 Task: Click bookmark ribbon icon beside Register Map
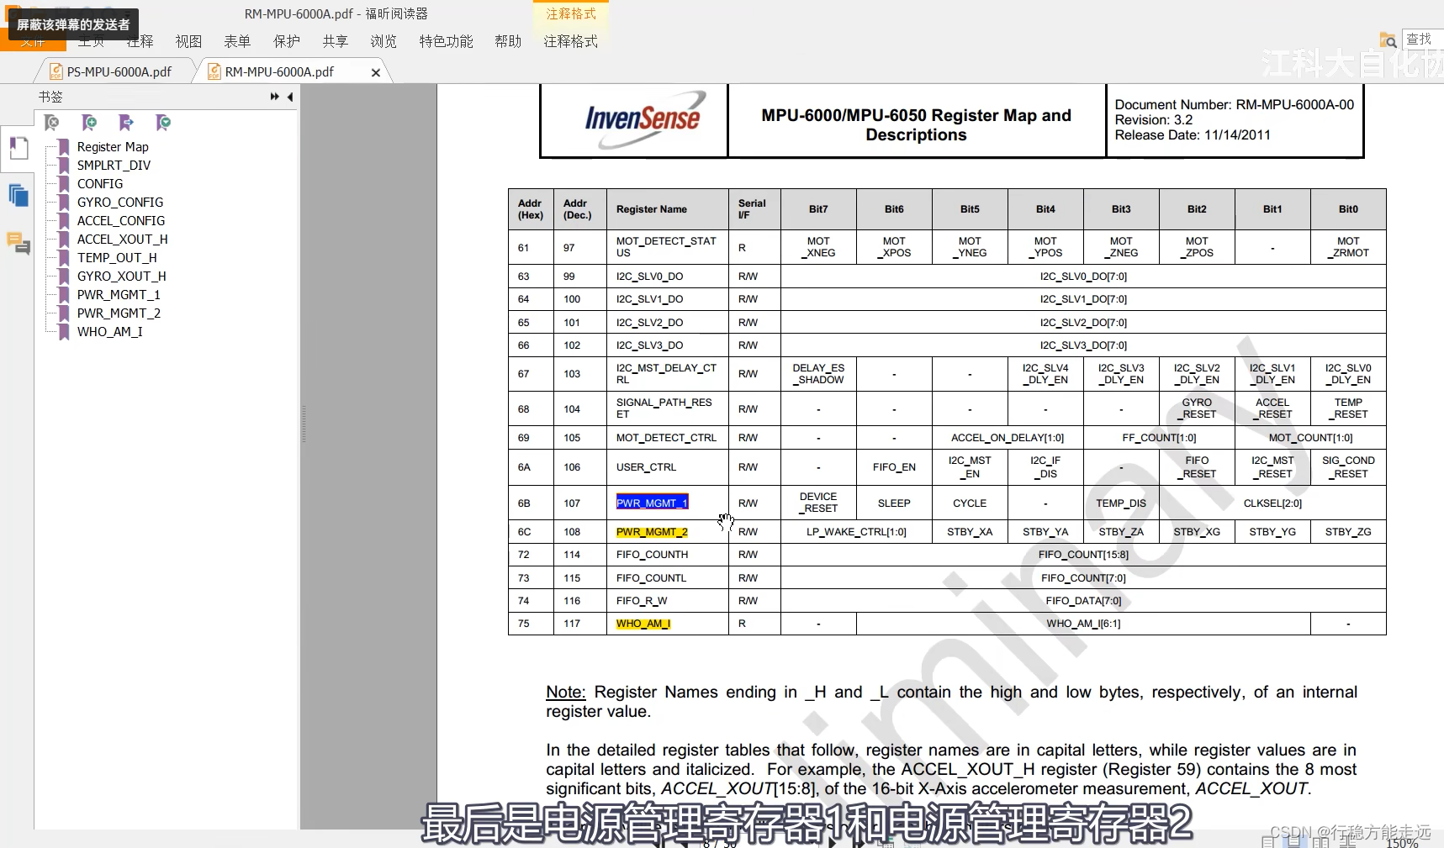point(64,147)
